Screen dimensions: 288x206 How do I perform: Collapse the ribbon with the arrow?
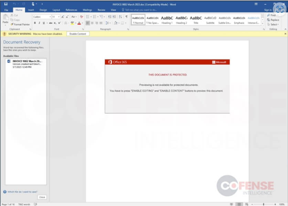285,29
